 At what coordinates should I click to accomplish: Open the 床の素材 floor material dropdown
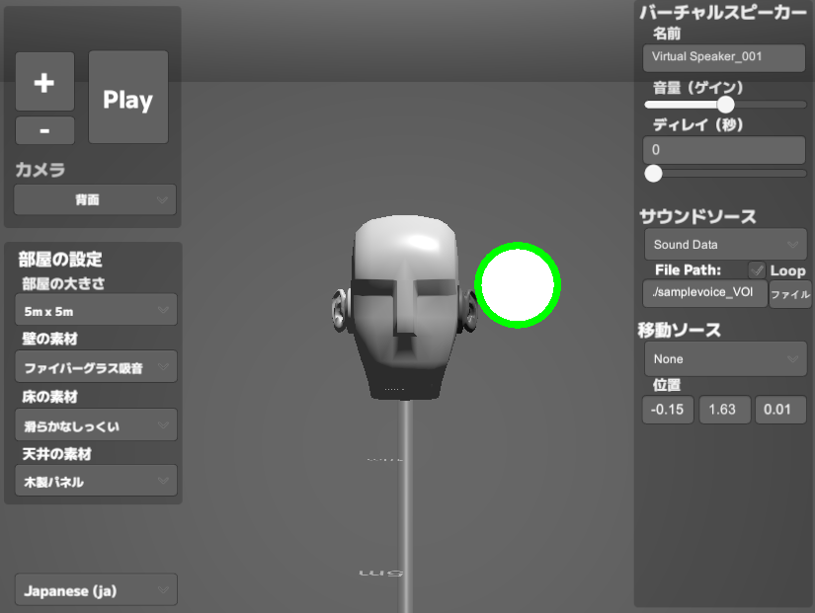[x=95, y=424]
